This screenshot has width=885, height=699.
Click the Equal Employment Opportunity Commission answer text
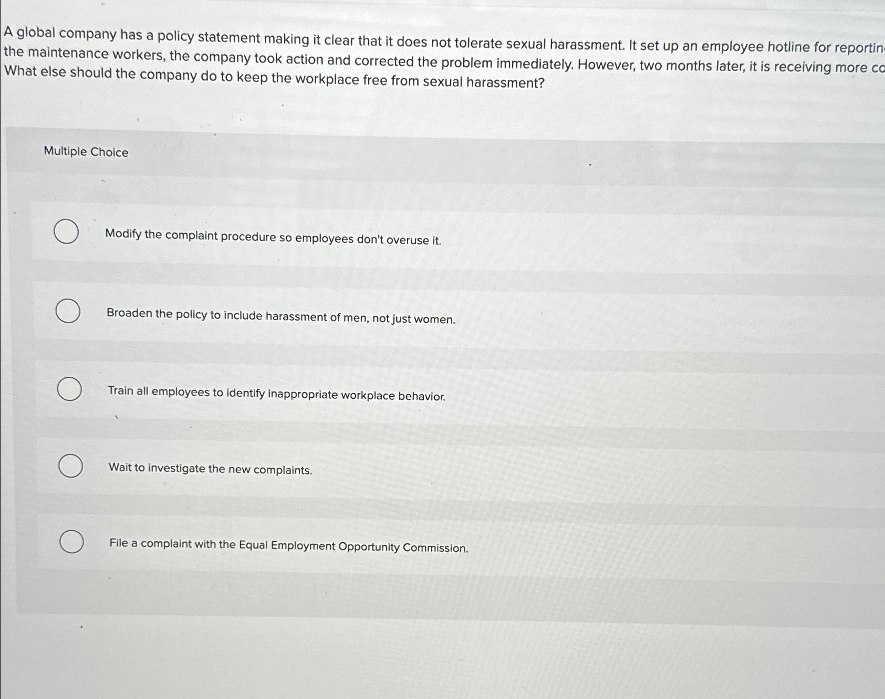[x=288, y=547]
